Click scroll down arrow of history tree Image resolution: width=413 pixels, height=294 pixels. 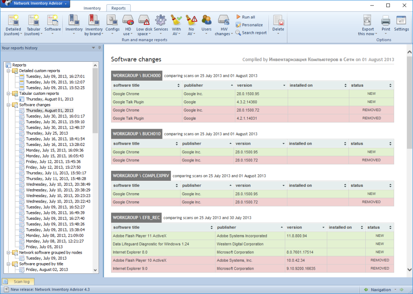95,270
